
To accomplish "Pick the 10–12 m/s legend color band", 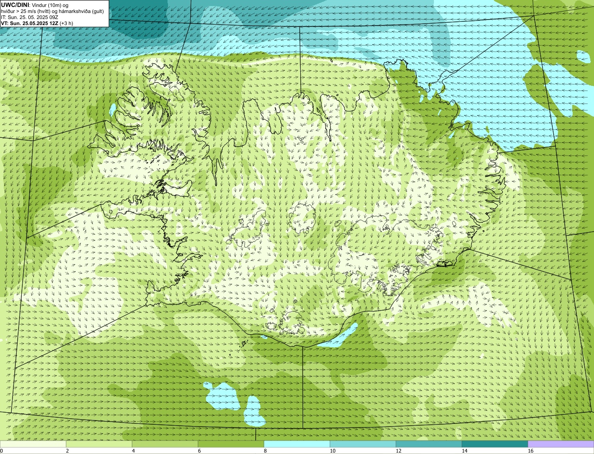I will (363, 444).
